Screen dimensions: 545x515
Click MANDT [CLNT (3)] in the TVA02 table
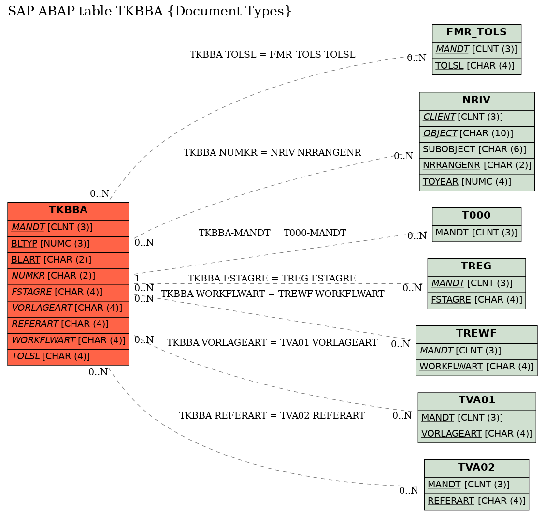point(476,486)
